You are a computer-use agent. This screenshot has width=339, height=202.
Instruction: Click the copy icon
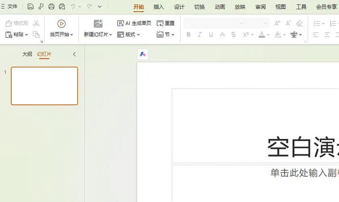click(36, 34)
